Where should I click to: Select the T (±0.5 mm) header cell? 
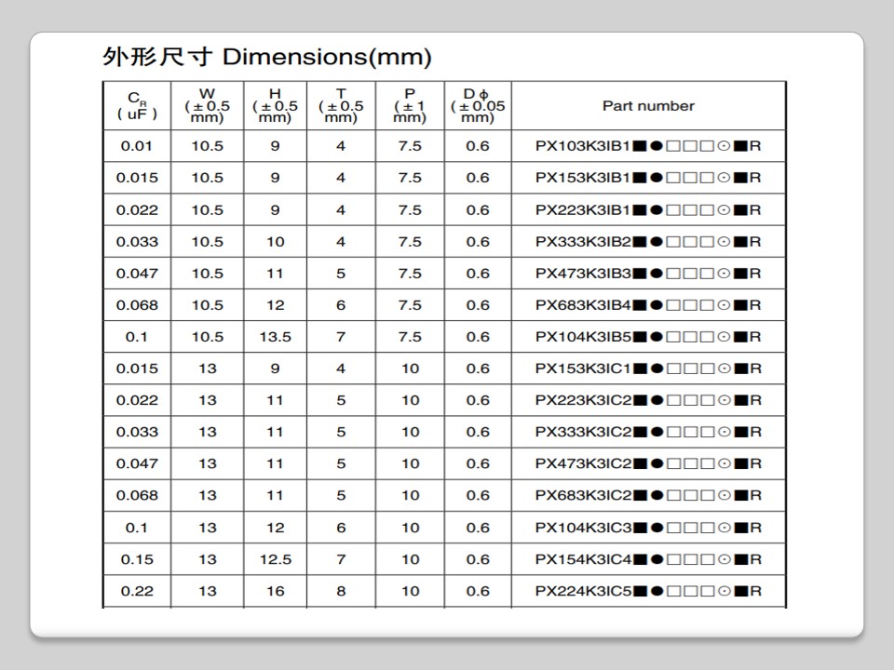click(341, 106)
